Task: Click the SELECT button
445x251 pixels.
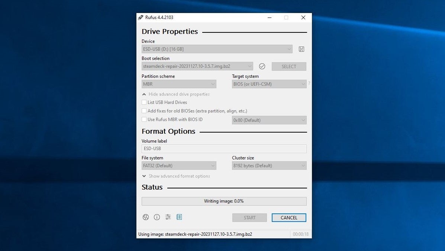Action: pyautogui.click(x=289, y=66)
